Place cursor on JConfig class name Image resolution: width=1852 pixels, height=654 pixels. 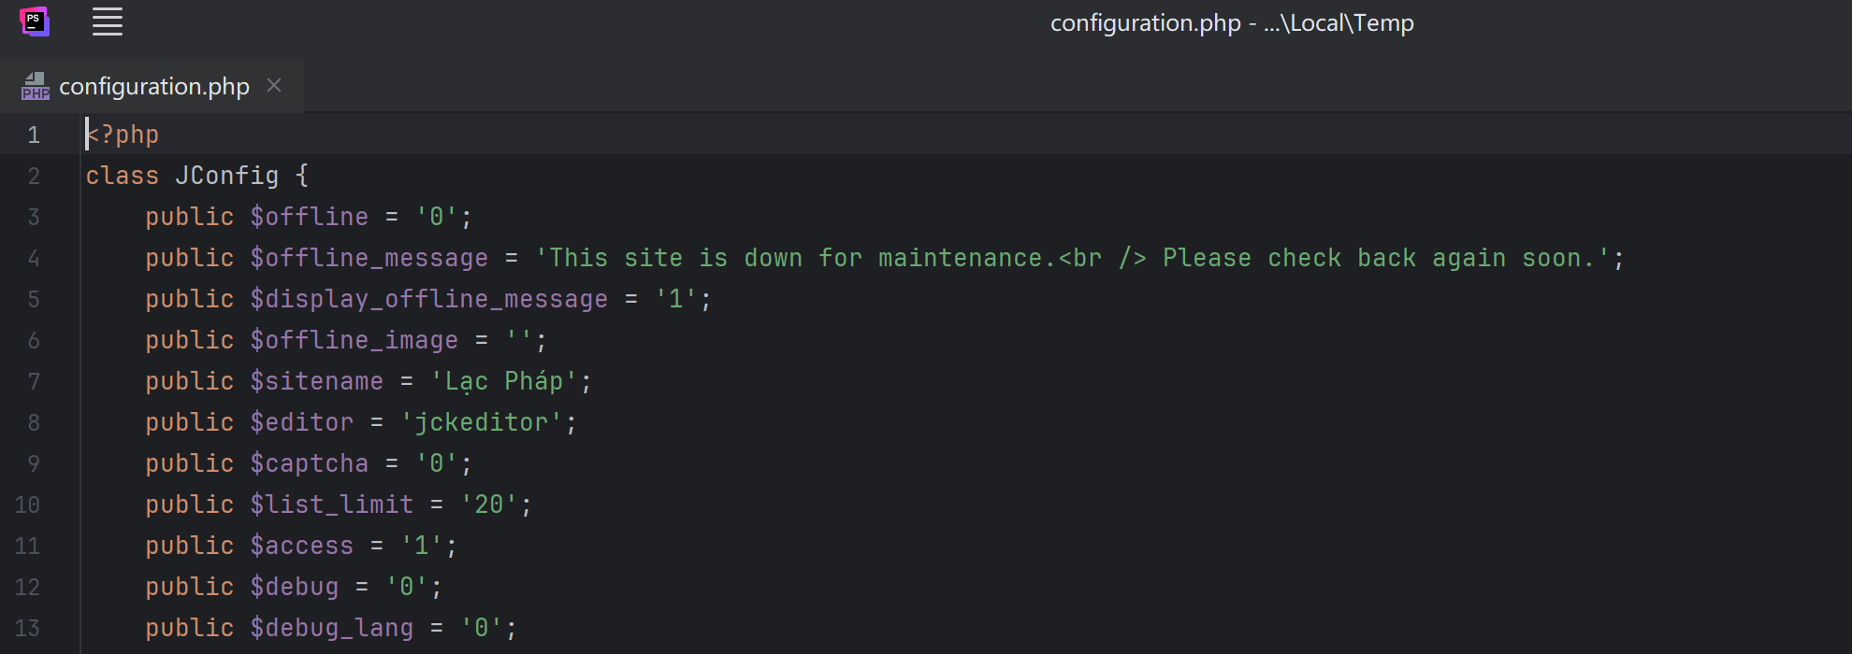pos(226,176)
